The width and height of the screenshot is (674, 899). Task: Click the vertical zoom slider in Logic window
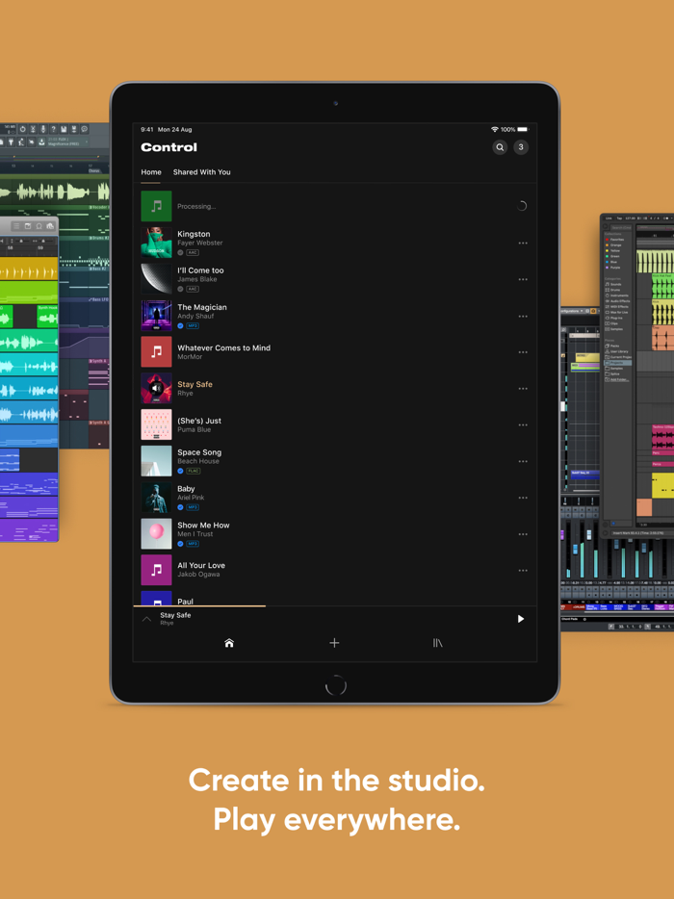pyautogui.click(x=22, y=241)
